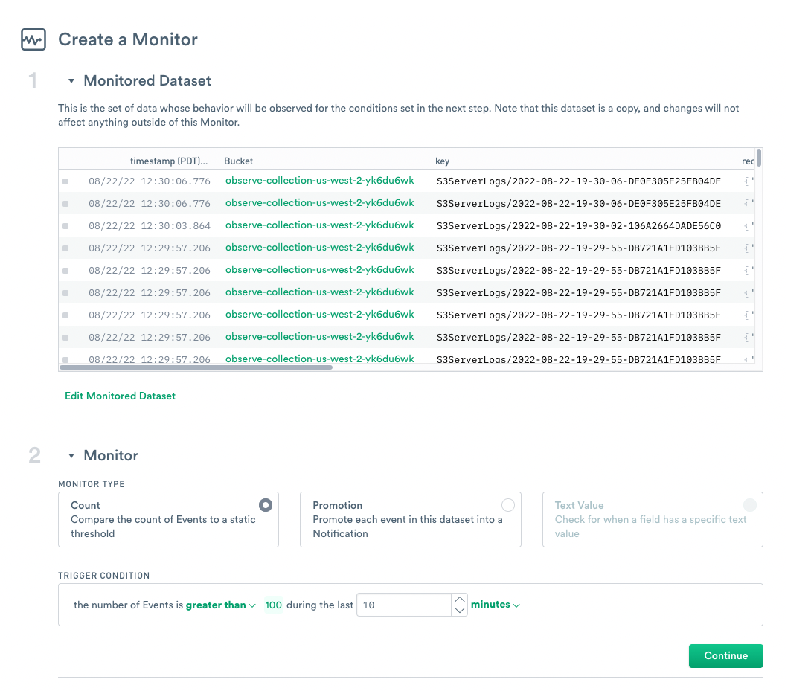811x691 pixels.
Task: Select the Promotion monitor type radio
Action: tap(508, 505)
